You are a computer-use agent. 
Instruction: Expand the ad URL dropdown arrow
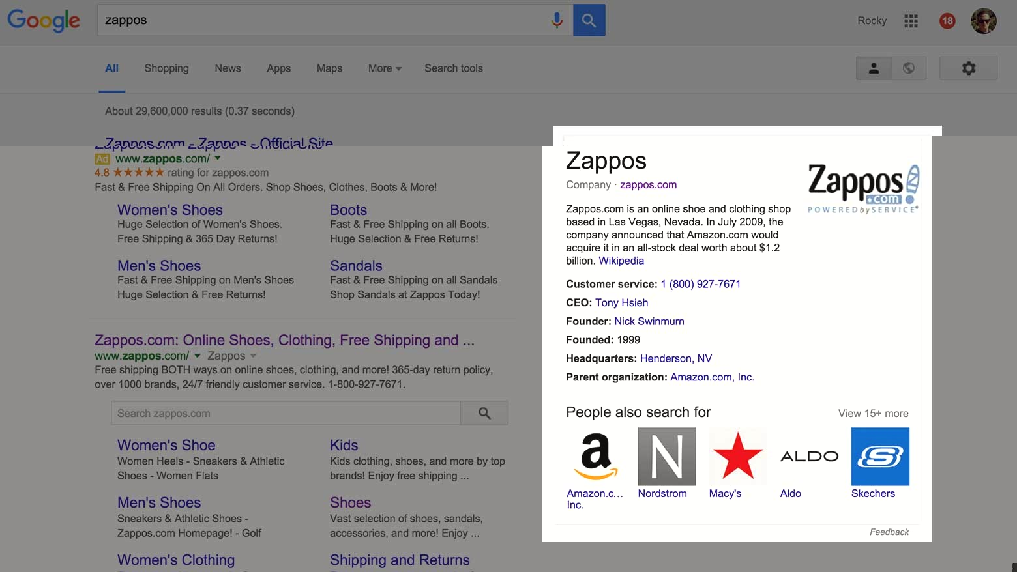pos(218,158)
